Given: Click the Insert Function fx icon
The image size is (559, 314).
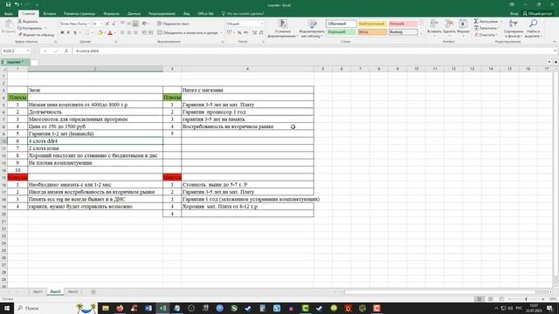Looking at the screenshot, I should tap(66, 51).
